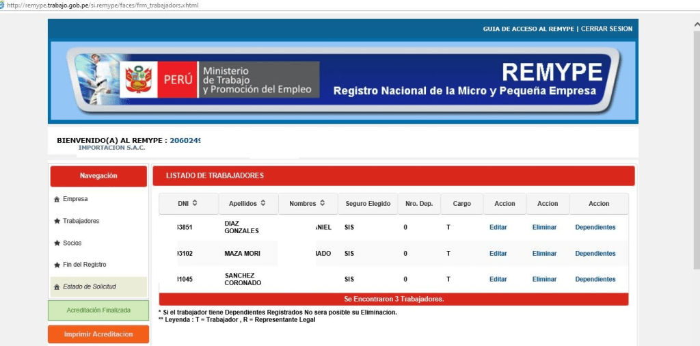Open the Socios navigation item
This screenshot has width=700, height=346.
(72, 243)
